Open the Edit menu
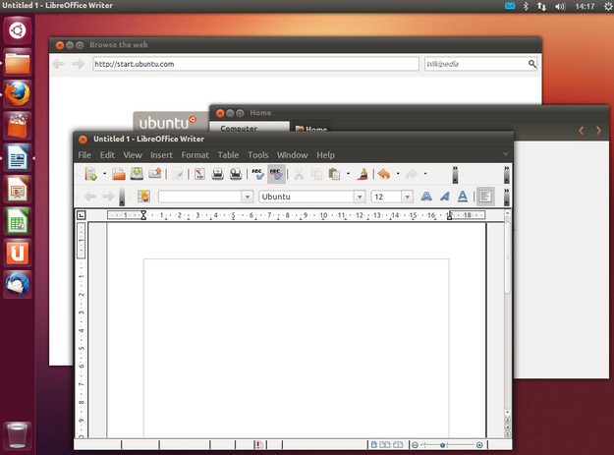This screenshot has width=614, height=455. 107,155
